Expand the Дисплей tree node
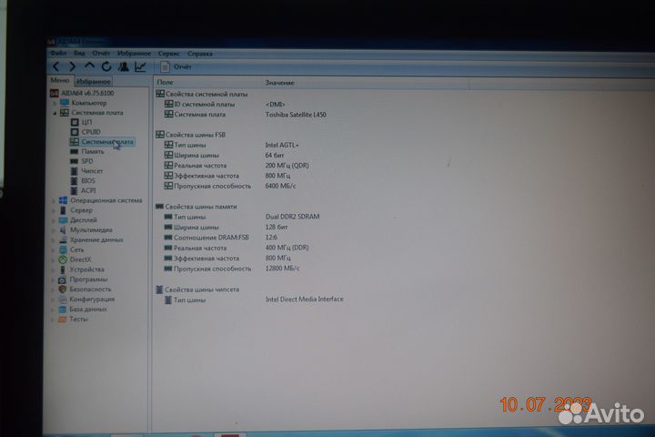This screenshot has height=437, width=655. pyautogui.click(x=54, y=220)
